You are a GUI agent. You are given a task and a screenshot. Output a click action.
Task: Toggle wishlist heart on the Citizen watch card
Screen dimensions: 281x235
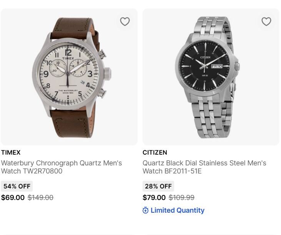(x=266, y=22)
